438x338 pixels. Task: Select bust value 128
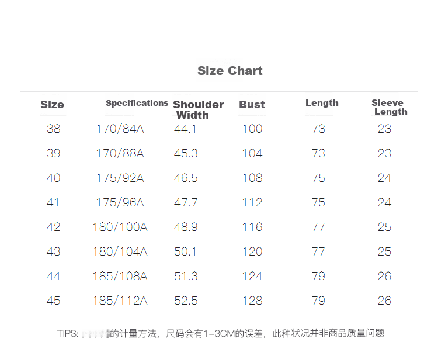(252, 301)
